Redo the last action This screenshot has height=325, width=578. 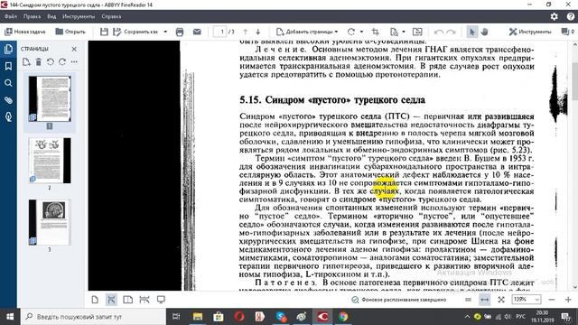pos(452,32)
